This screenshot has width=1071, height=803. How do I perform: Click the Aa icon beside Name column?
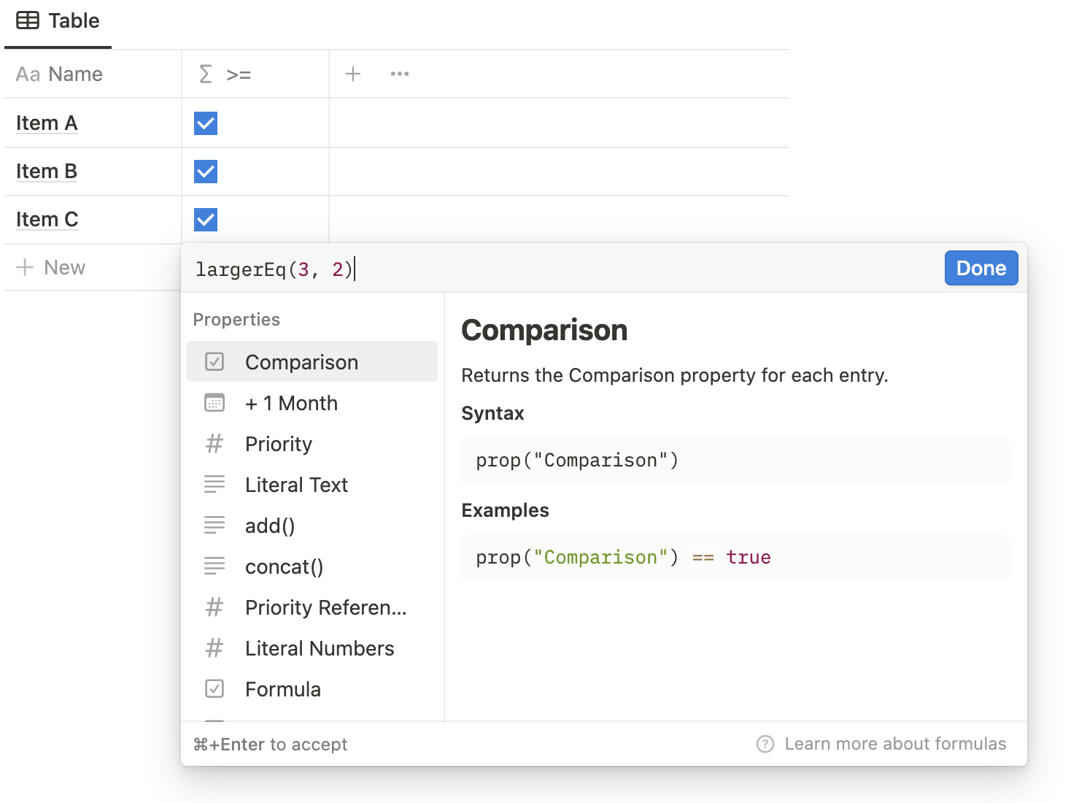pyautogui.click(x=28, y=74)
